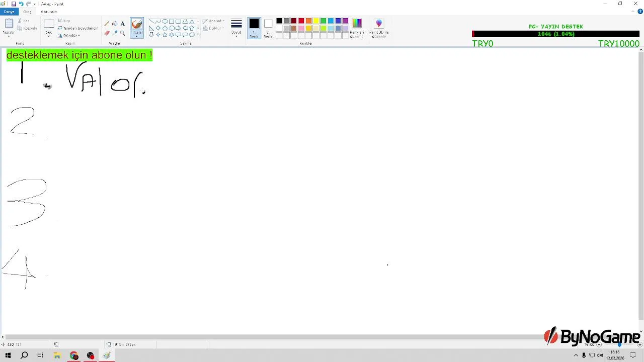This screenshot has height=362, width=644.
Task: Open the Boyut size dropdown
Action: [x=236, y=28]
